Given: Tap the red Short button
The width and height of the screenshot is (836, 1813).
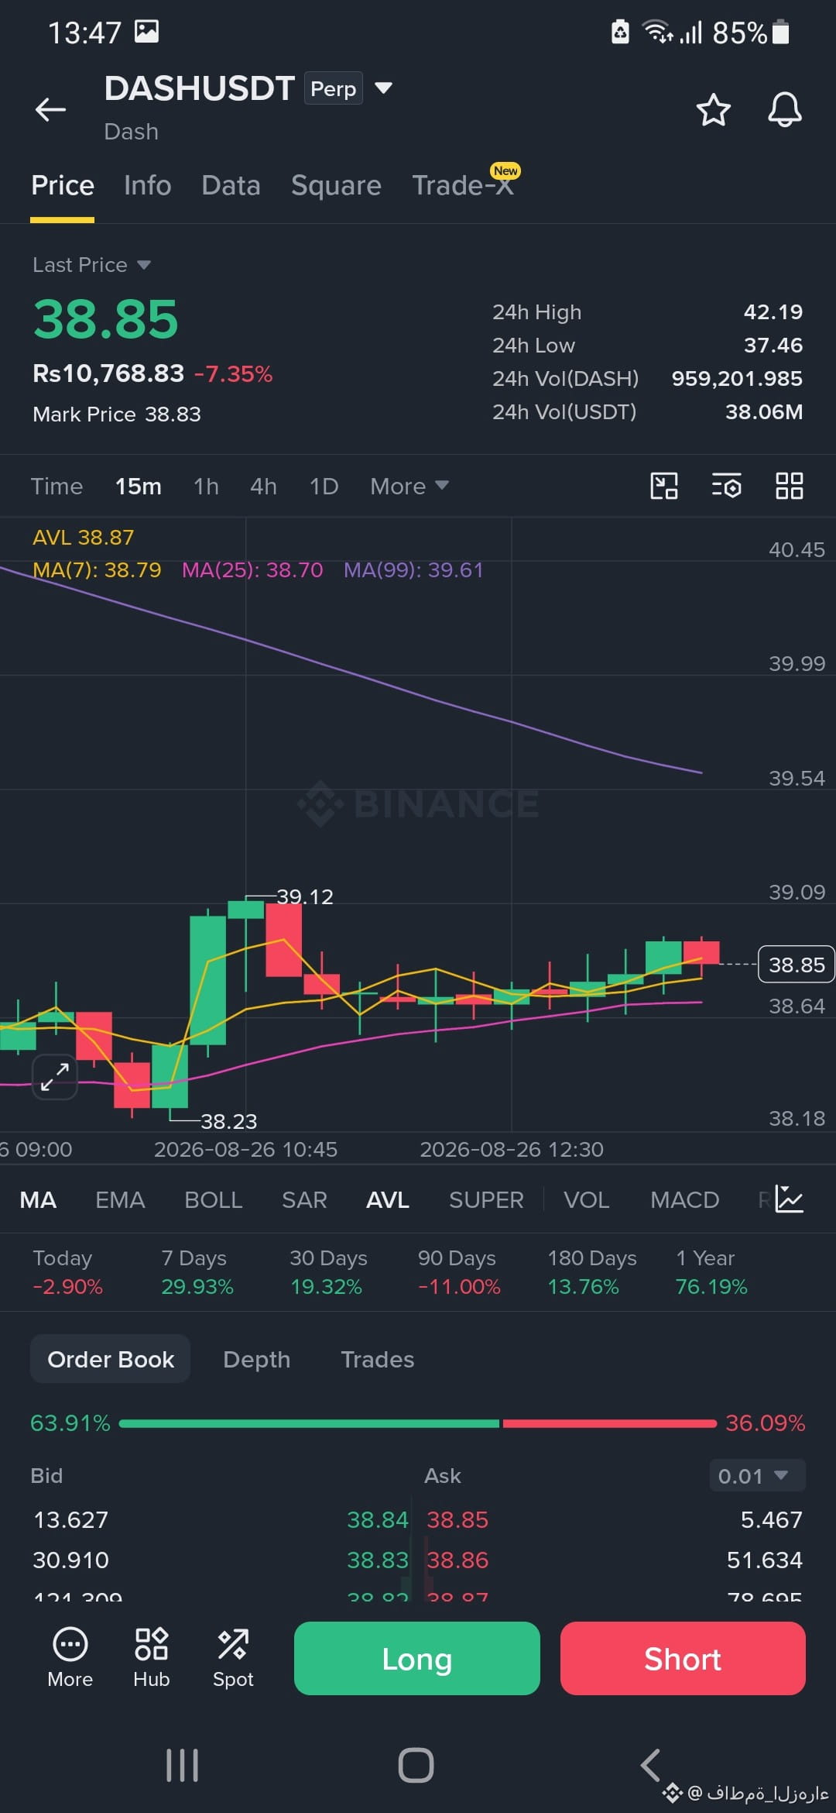Looking at the screenshot, I should coord(683,1658).
